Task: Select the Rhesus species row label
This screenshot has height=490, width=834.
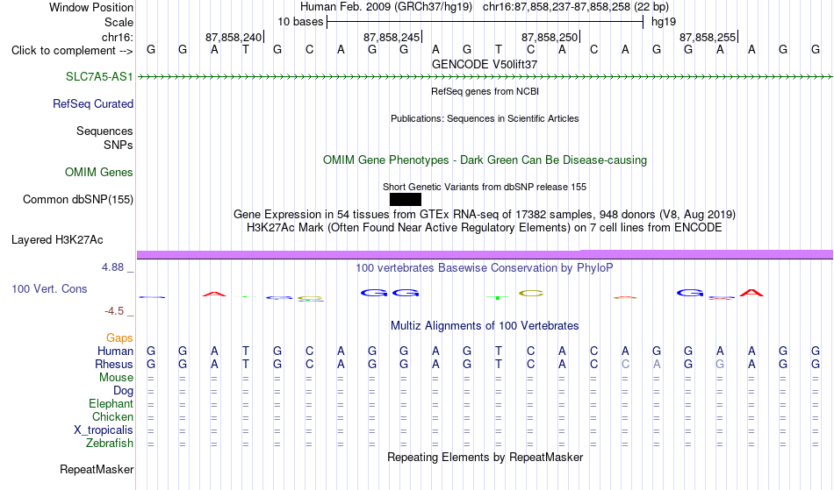Action: pyautogui.click(x=114, y=364)
